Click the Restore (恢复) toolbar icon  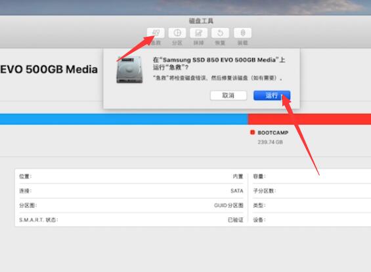tap(220, 33)
